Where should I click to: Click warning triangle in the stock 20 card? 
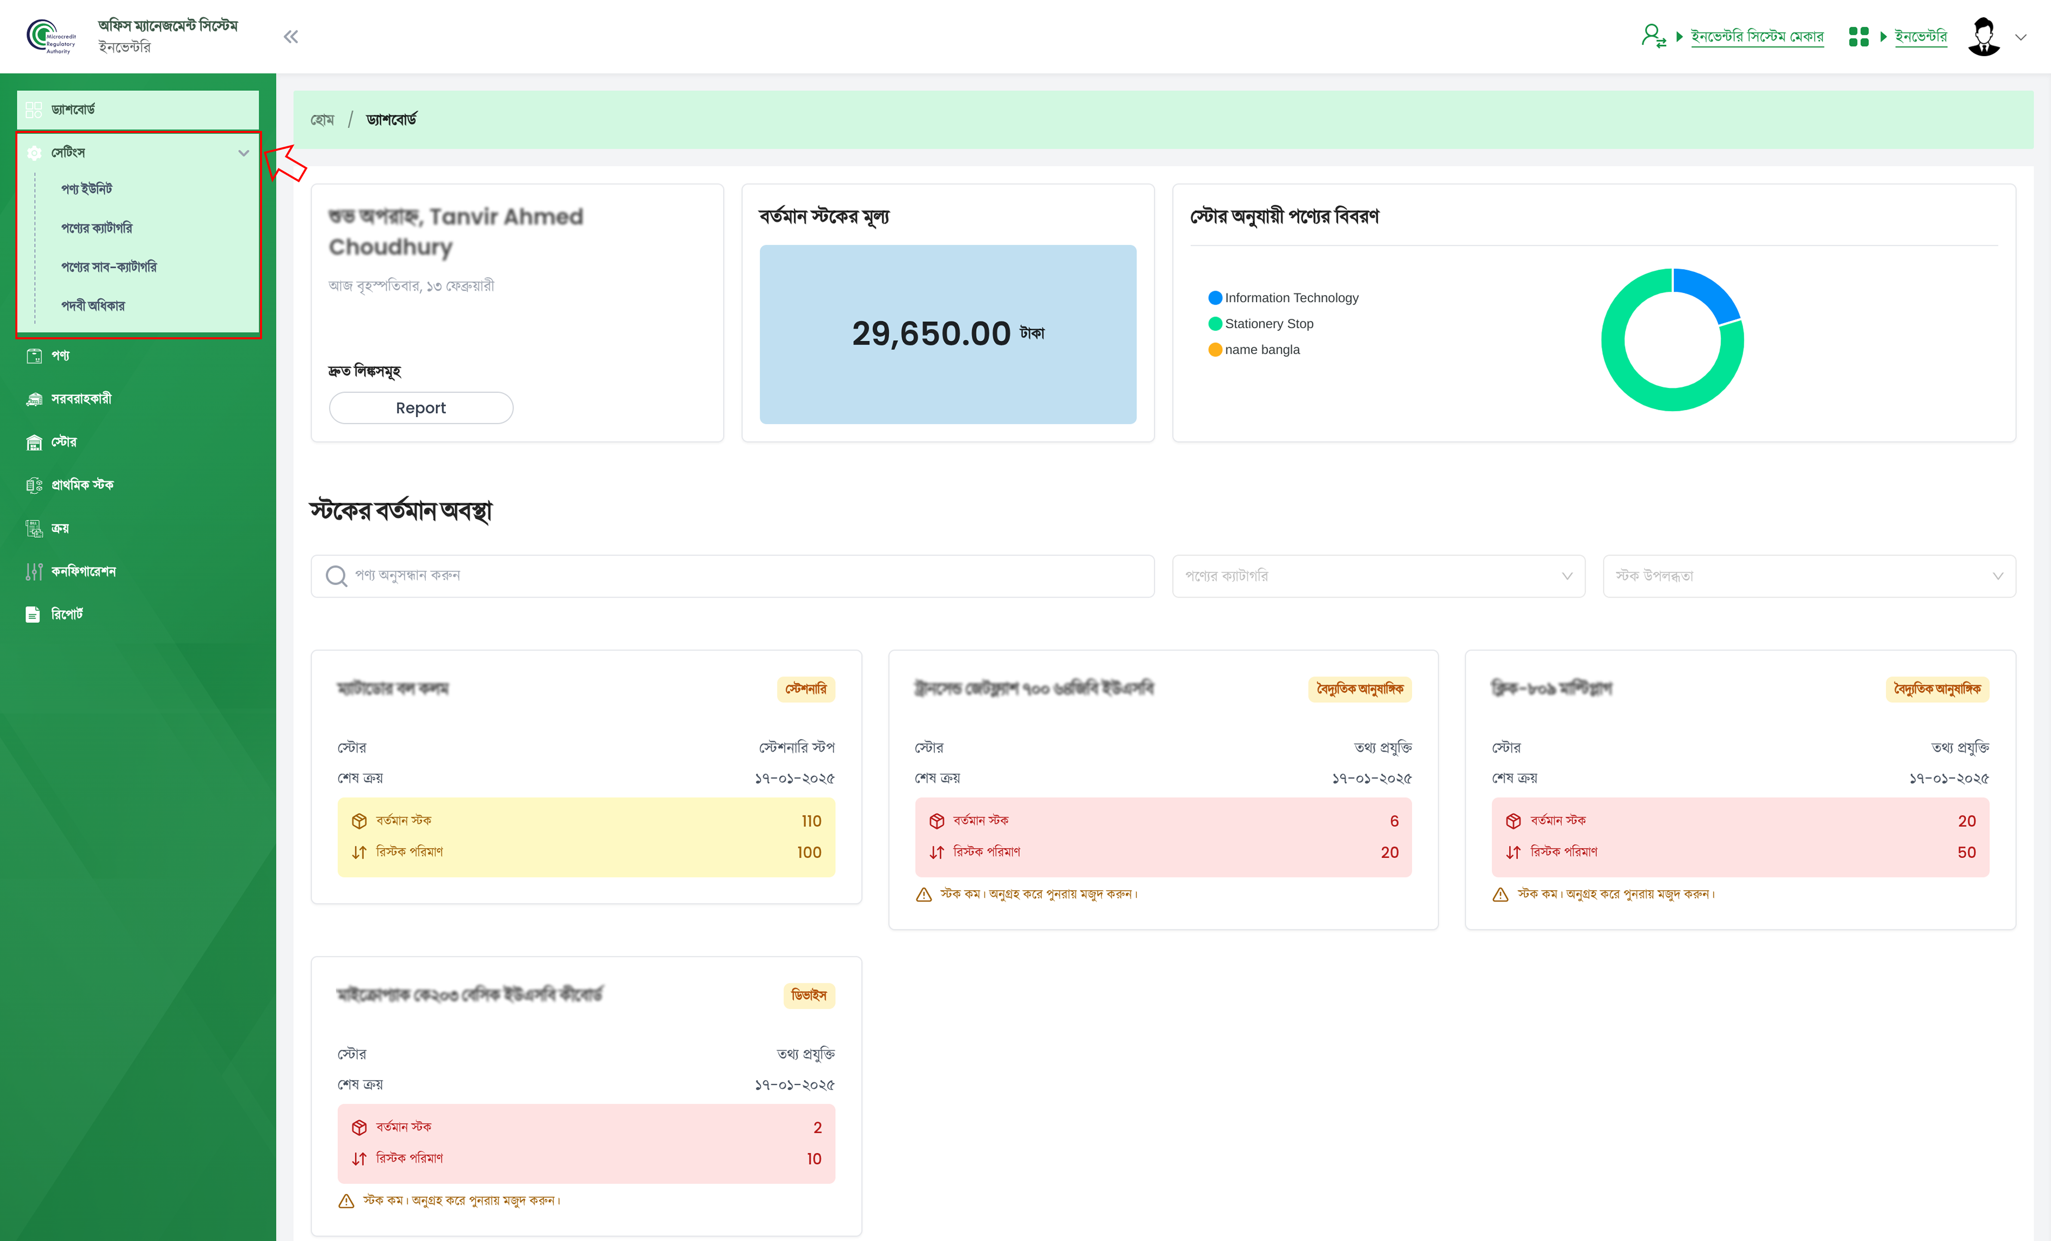pos(1501,895)
